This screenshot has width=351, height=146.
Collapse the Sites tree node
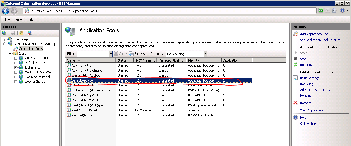pos(10,54)
